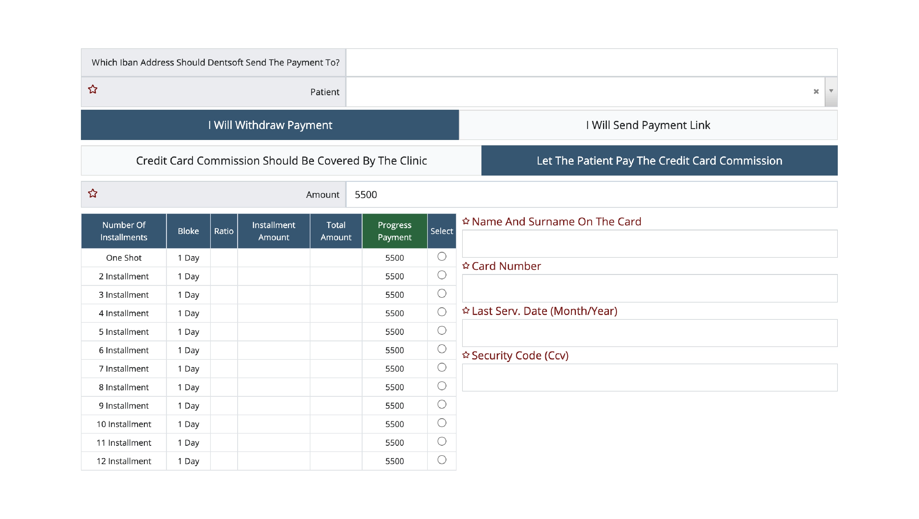919x519 pixels.
Task: Choose commission covered by the clinic
Action: 281,161
